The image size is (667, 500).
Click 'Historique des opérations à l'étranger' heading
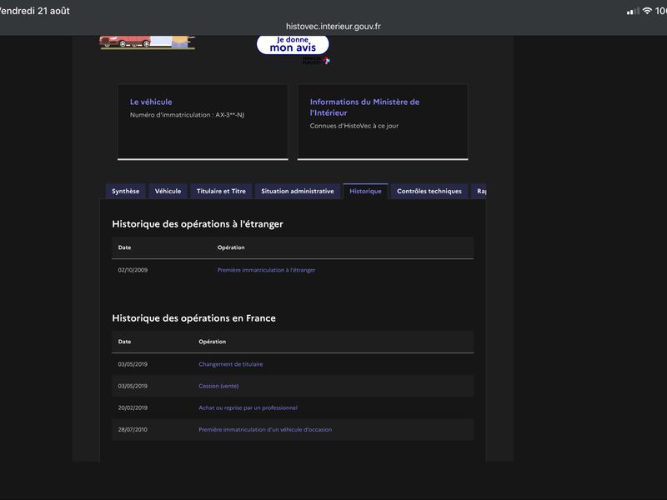198,224
